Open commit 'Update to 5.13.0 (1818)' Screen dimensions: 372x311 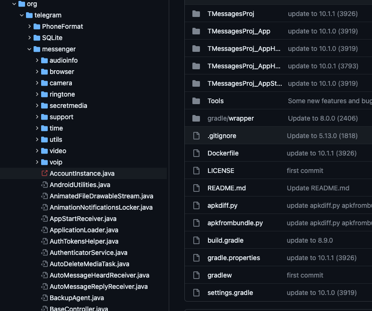pyautogui.click(x=322, y=136)
